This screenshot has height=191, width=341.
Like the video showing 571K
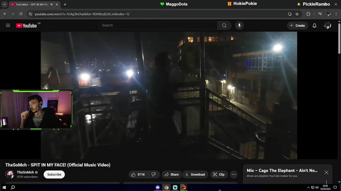(x=138, y=175)
